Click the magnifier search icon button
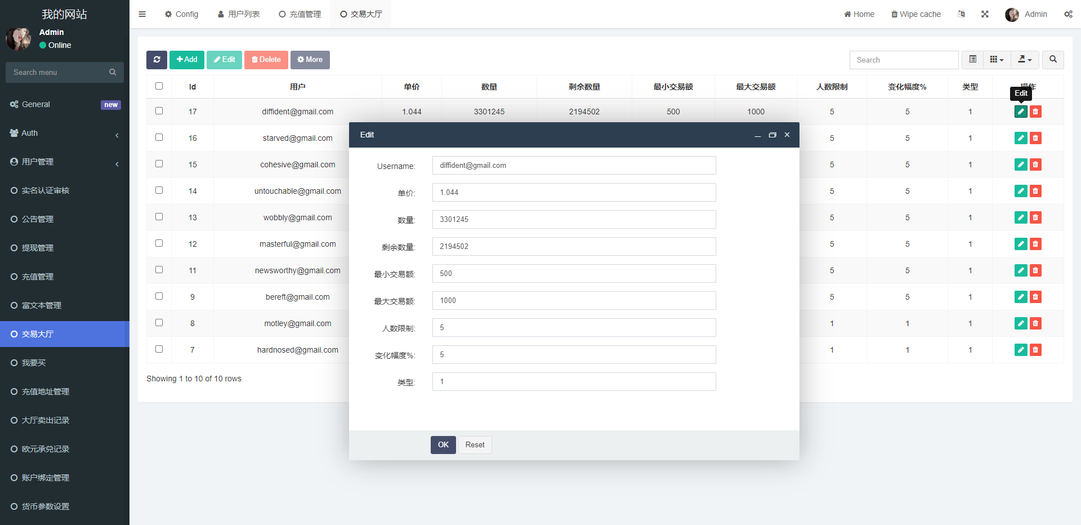1081x525 pixels. [1053, 60]
